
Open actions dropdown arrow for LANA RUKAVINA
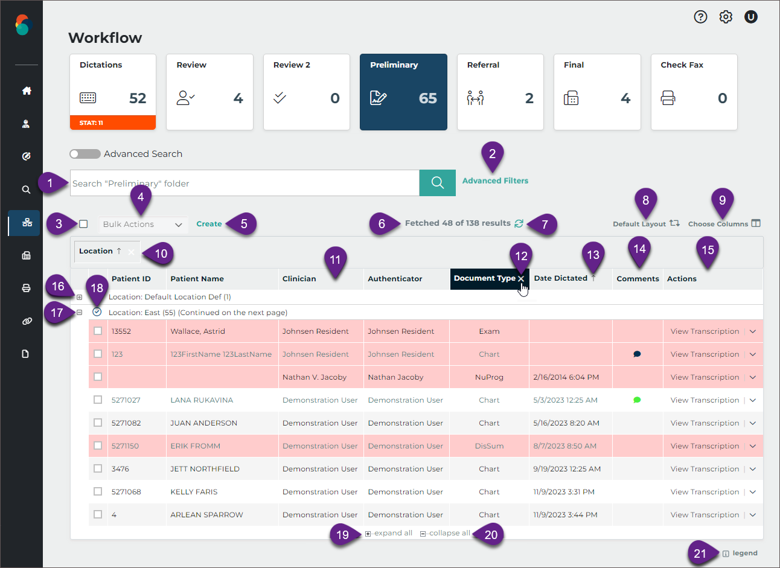pos(753,400)
